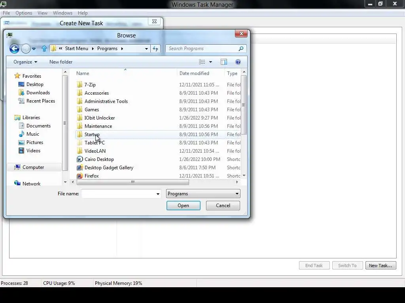Open the recent locations dropdown arrow
This screenshot has height=303, width=405.
pos(34,49)
